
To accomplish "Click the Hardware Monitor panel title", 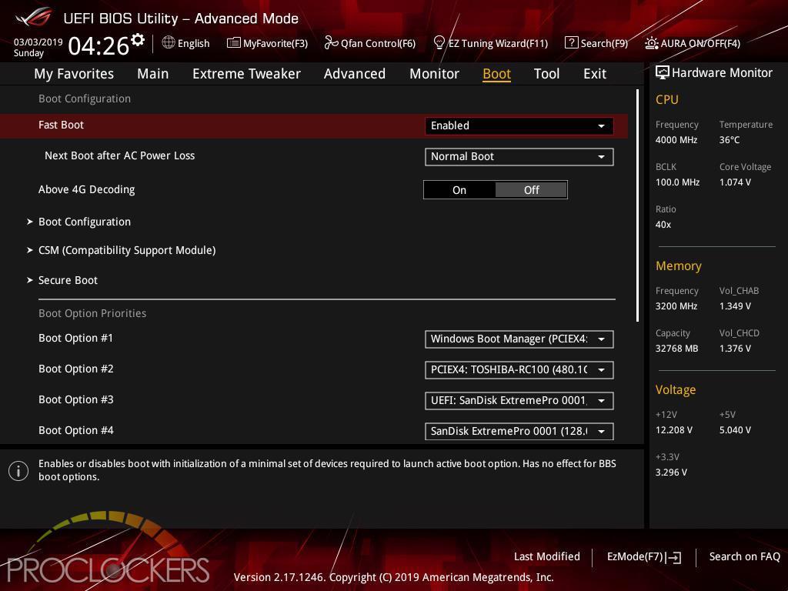I will click(x=722, y=73).
